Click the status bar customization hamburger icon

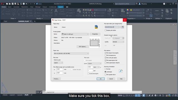tap(176, 95)
